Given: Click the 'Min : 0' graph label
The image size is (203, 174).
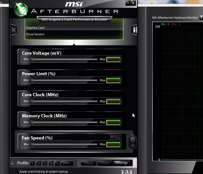Looking at the screenshot, I should [x=165, y=24].
